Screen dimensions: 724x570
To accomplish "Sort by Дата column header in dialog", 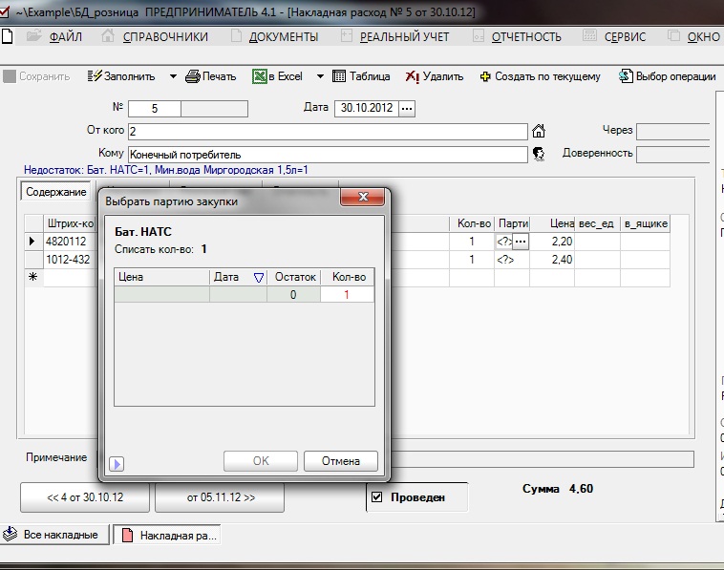I will coord(238,277).
